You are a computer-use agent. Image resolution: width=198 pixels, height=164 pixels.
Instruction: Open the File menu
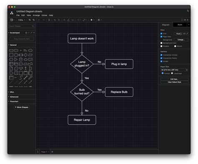[18, 15]
